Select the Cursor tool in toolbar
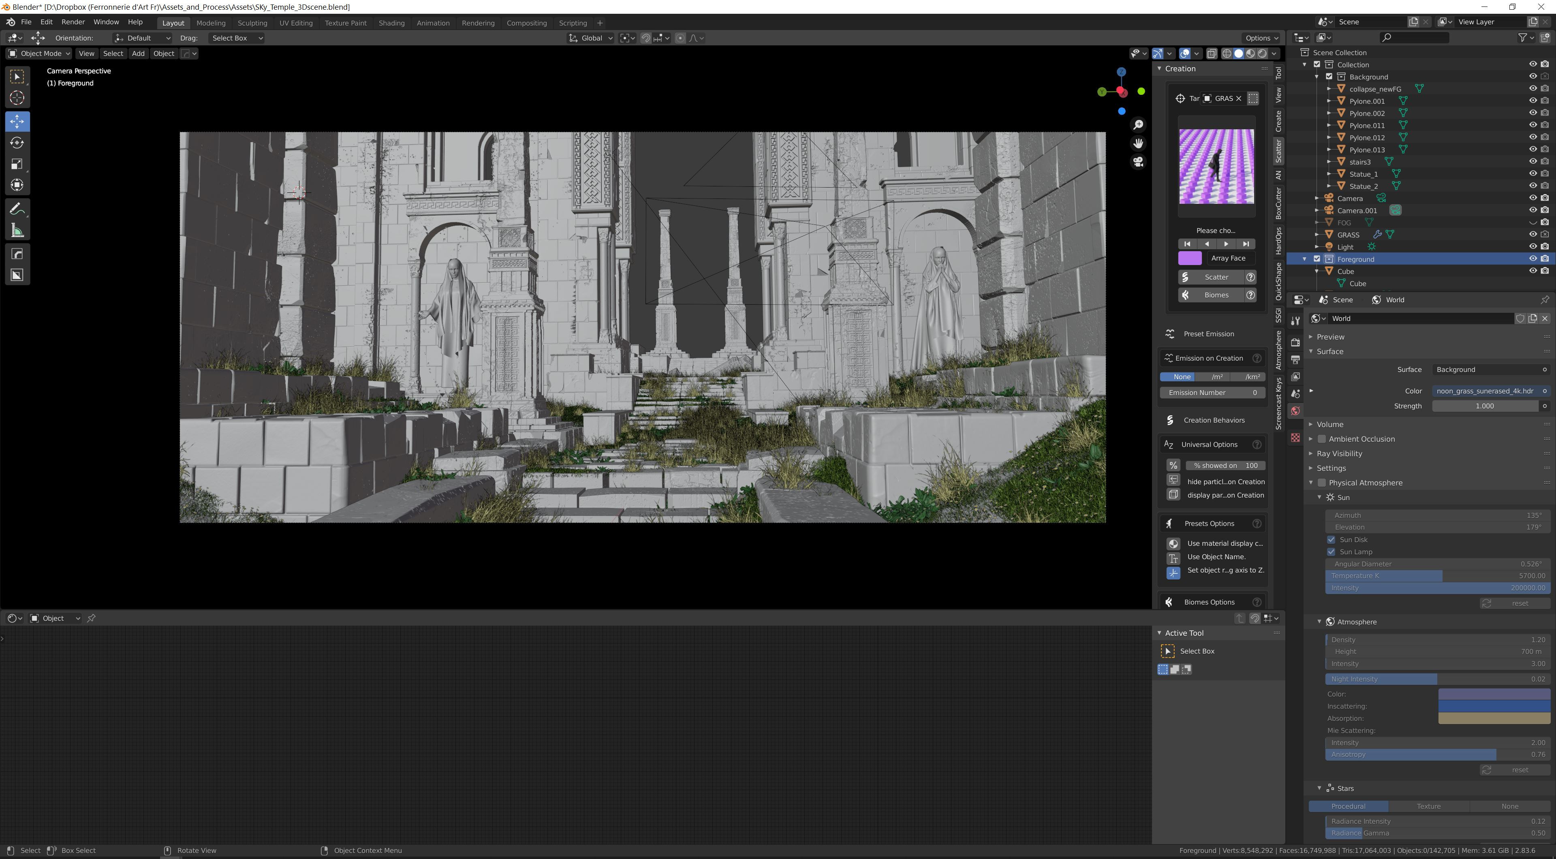The image size is (1556, 859). tap(17, 98)
